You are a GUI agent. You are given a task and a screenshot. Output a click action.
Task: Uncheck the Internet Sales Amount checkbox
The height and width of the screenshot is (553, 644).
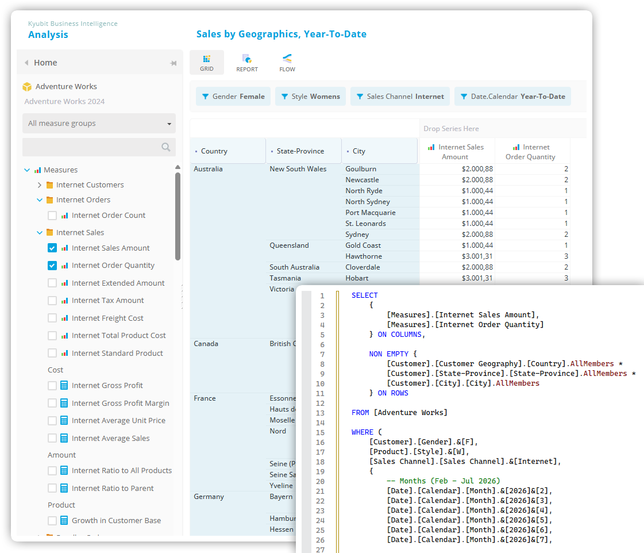[52, 248]
